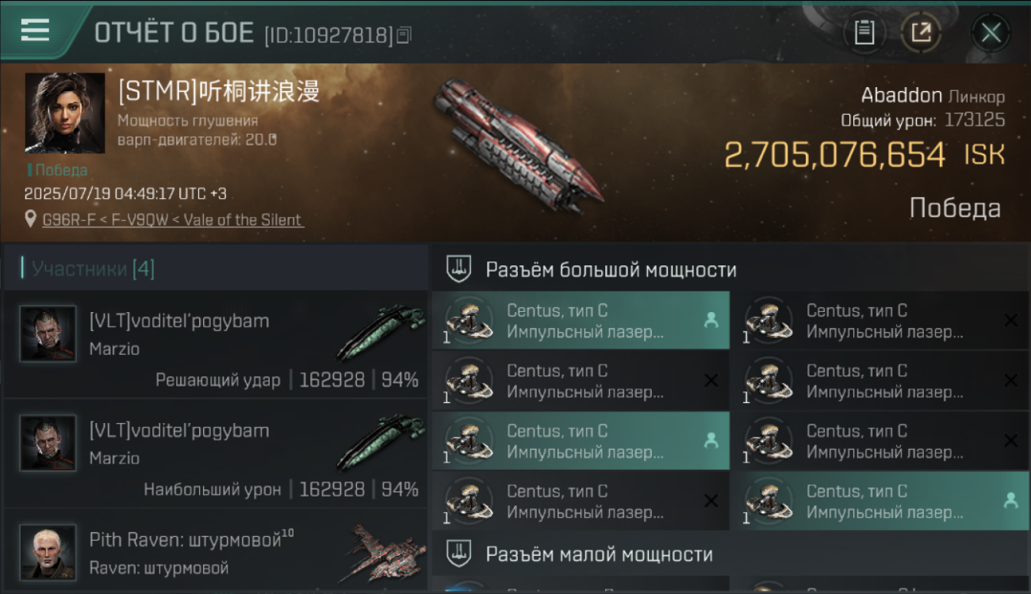Toggle the highlighted Centus module in the third row
1031x594 pixels.
(581, 441)
